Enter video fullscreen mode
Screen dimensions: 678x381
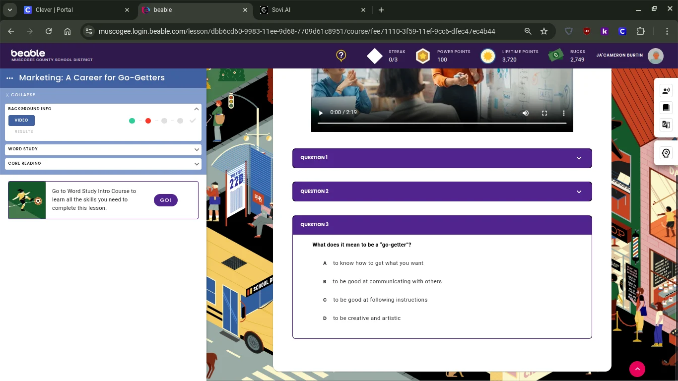click(544, 113)
